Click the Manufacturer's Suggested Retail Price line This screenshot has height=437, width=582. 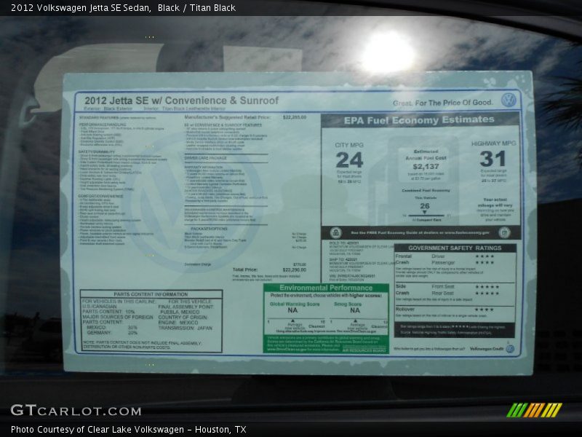coord(245,117)
